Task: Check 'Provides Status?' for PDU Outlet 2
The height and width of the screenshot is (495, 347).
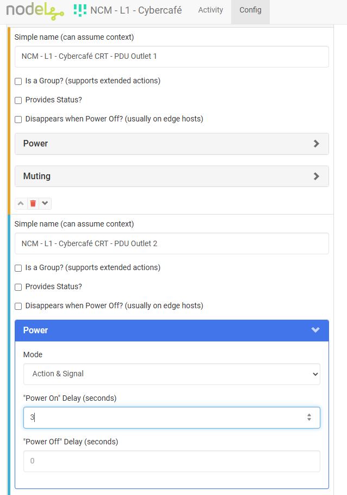Action: 18,287
